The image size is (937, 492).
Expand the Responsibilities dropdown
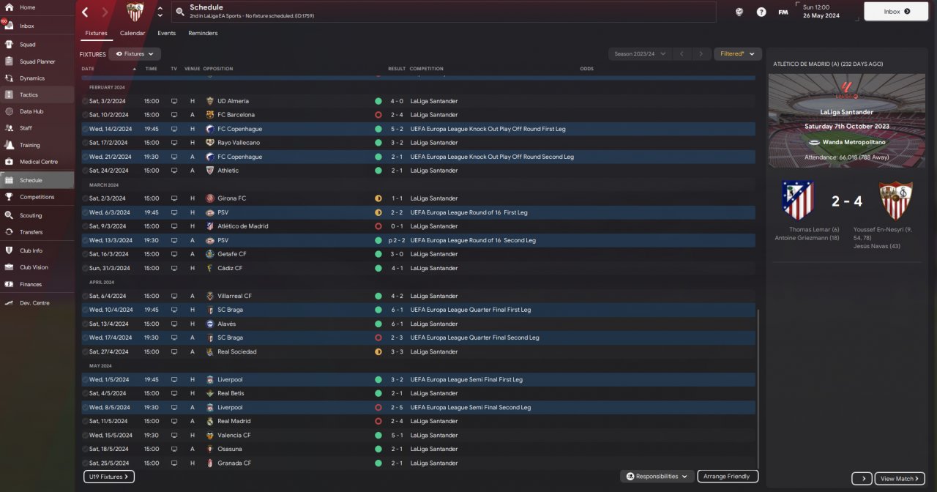click(657, 477)
